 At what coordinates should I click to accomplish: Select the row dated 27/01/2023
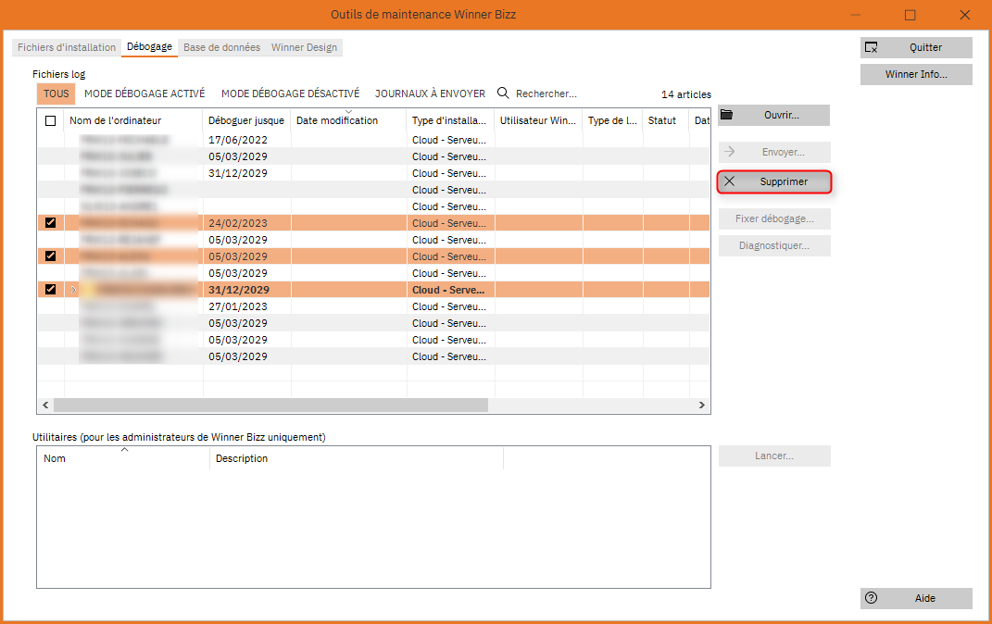pos(373,306)
